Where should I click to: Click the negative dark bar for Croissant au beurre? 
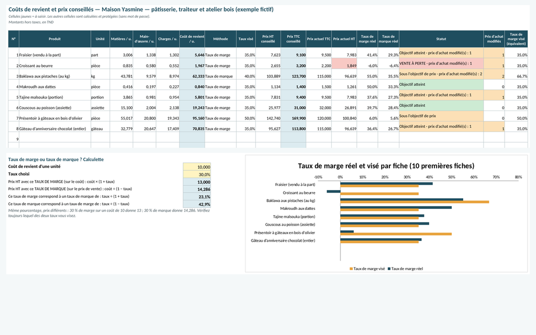pos(333,192)
